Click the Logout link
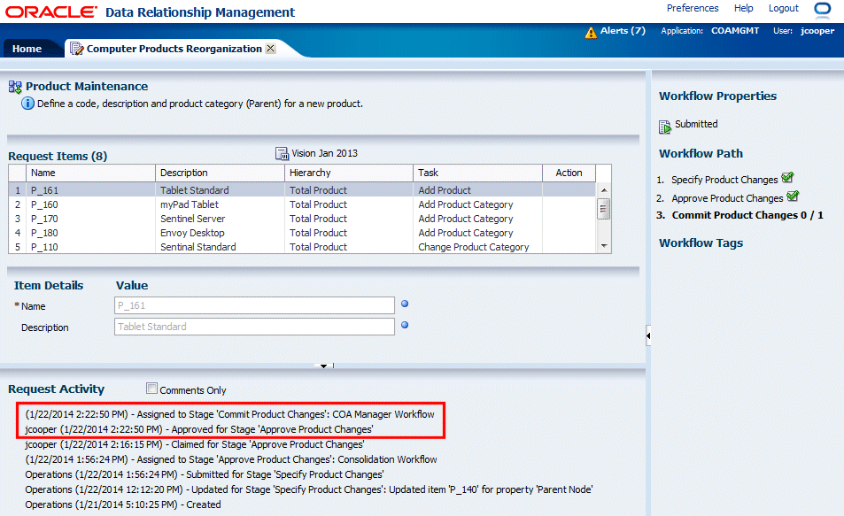This screenshot has width=844, height=516. point(784,8)
